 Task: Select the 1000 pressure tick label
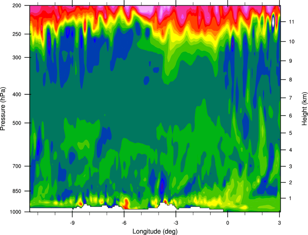coord(16,212)
